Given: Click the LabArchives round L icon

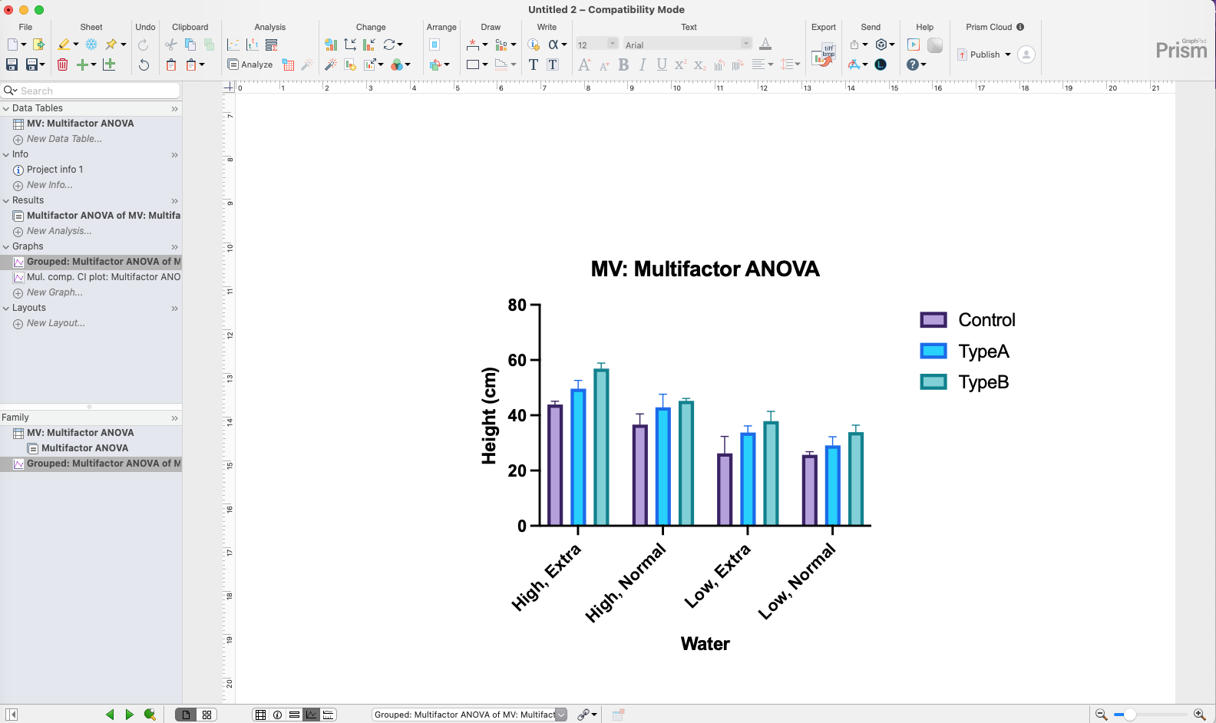Looking at the screenshot, I should coord(881,64).
